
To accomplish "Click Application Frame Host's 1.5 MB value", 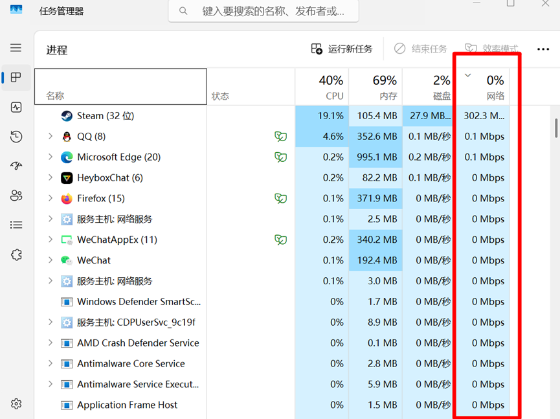I will pos(382,405).
